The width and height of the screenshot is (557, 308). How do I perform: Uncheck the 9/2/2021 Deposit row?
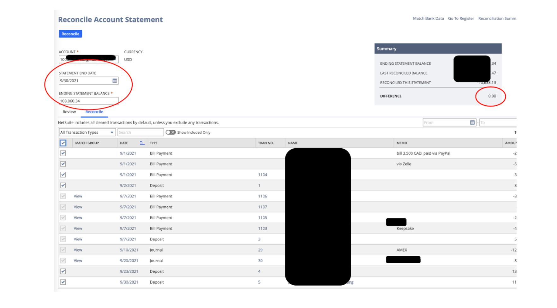63,185
